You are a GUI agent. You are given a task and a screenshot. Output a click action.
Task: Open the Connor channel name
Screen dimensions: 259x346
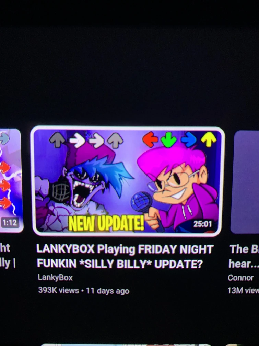pos(240,278)
